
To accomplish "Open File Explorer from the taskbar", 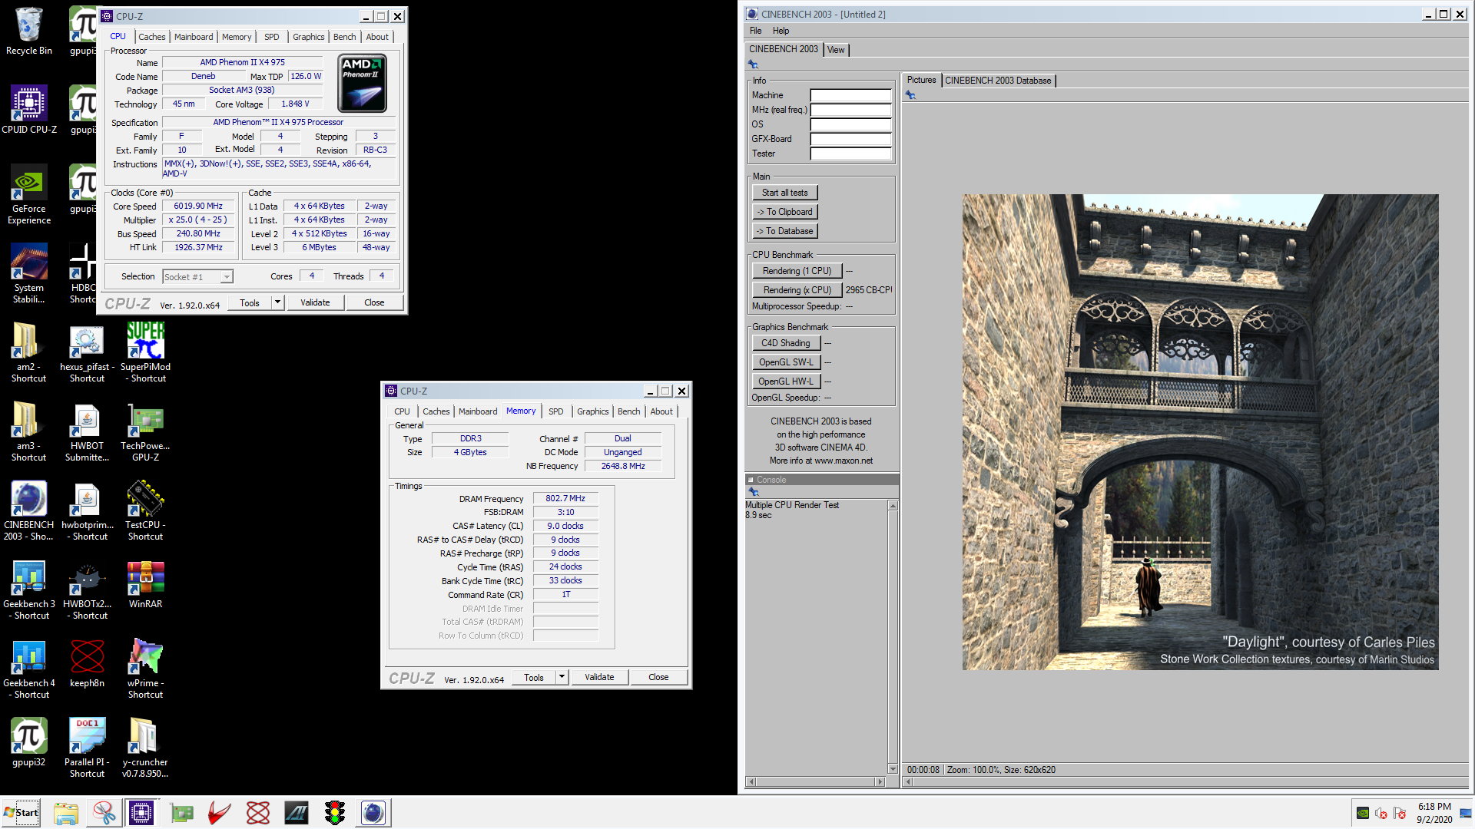I will pos(65,812).
